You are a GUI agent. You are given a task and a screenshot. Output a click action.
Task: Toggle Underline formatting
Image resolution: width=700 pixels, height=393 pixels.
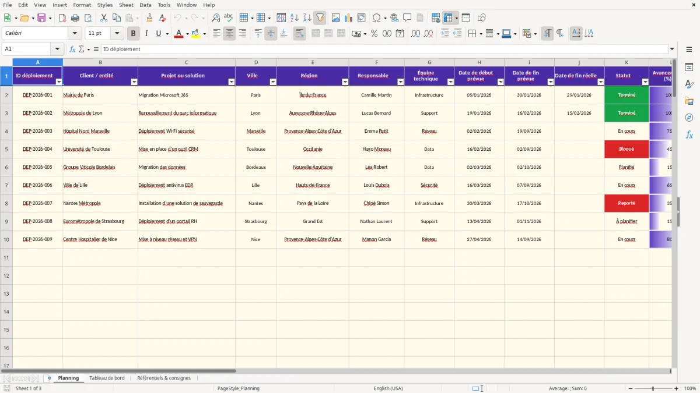[x=158, y=34]
